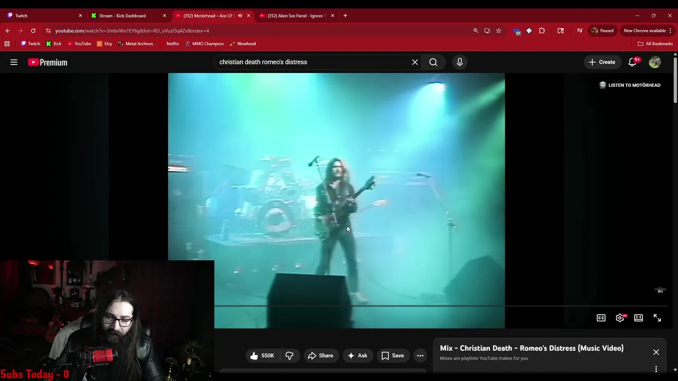This screenshot has width=678, height=381.
Task: Dislike the video
Action: [289, 356]
